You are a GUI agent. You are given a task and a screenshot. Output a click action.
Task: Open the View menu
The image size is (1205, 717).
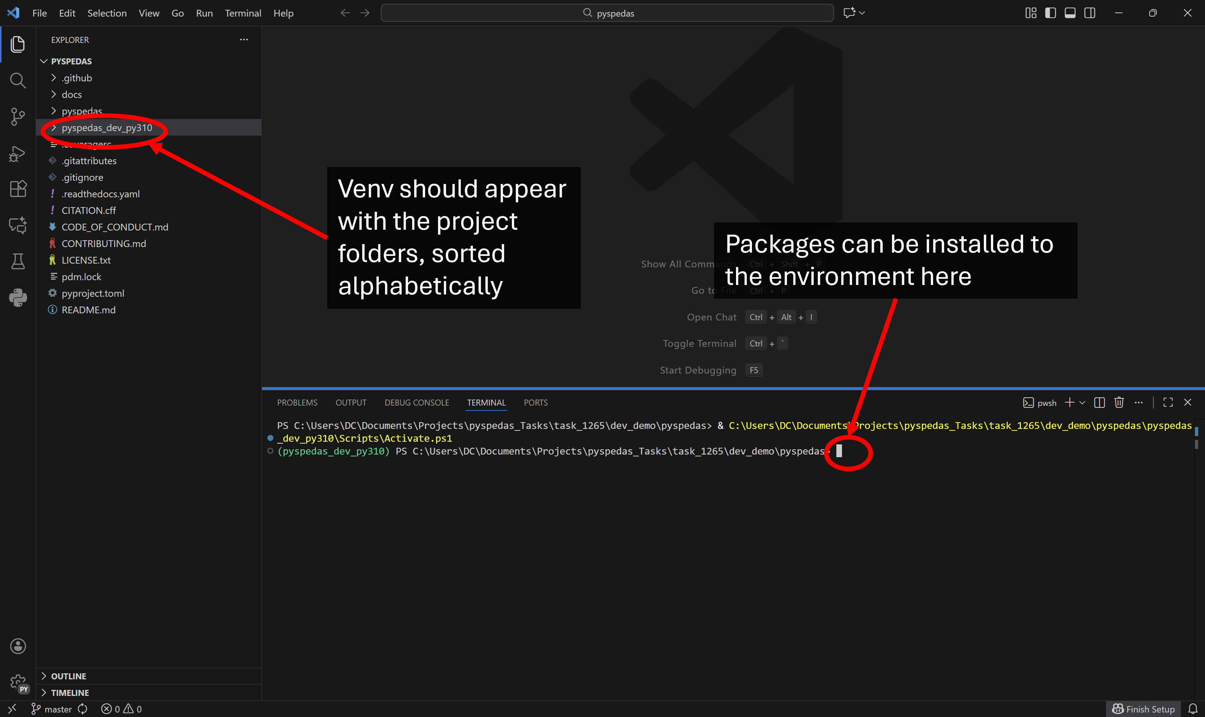click(149, 13)
